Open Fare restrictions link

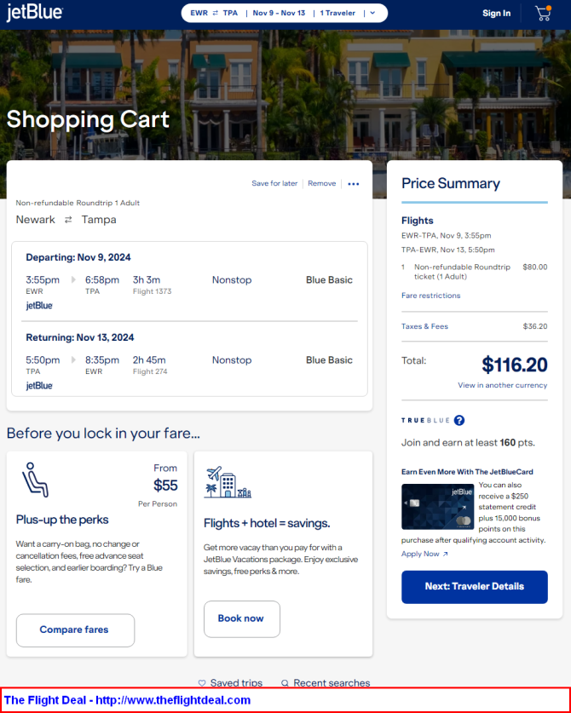coord(431,296)
